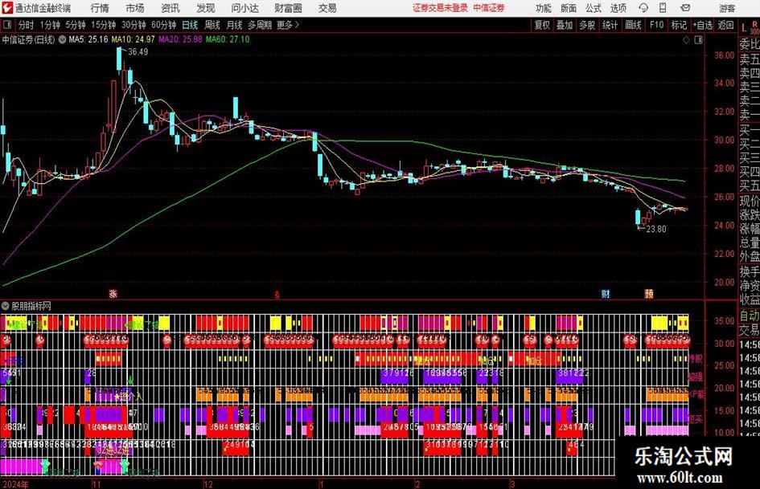Viewport: 760px width, 489px height.
Task: Click the MA60: 27.10 value
Action: (228, 39)
